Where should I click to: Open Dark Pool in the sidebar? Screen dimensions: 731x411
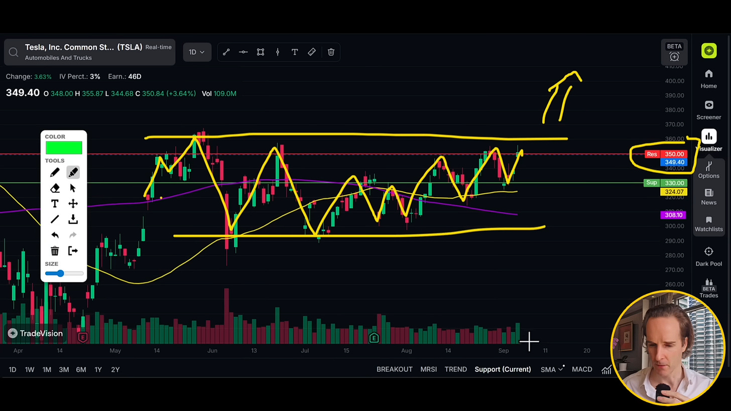(708, 256)
